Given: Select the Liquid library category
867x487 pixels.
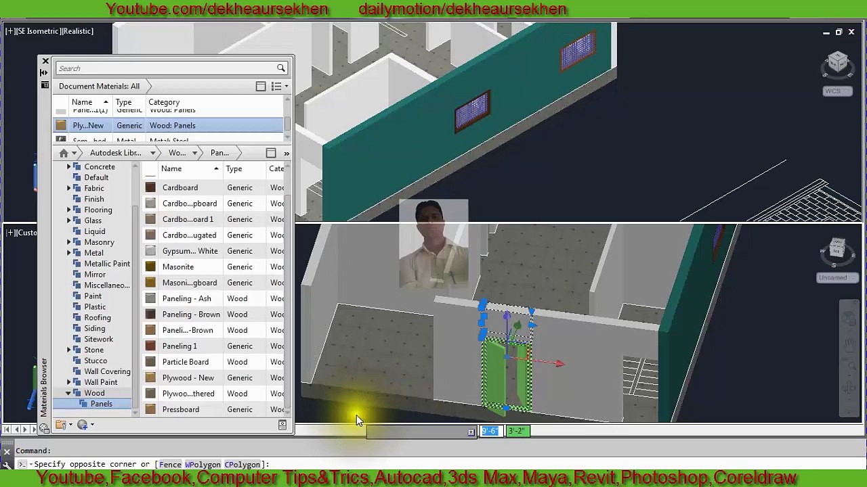Looking at the screenshot, I should 95,231.
